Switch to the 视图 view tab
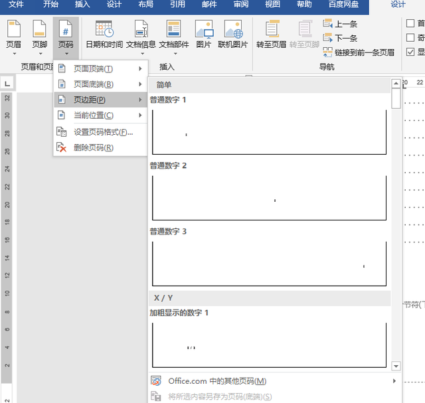Viewport: 425px width, 403px height. click(272, 5)
